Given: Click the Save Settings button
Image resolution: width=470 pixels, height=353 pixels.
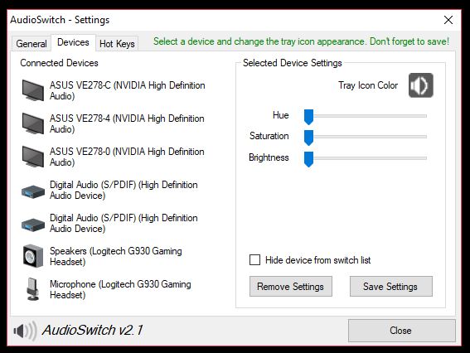Looking at the screenshot, I should (x=391, y=287).
